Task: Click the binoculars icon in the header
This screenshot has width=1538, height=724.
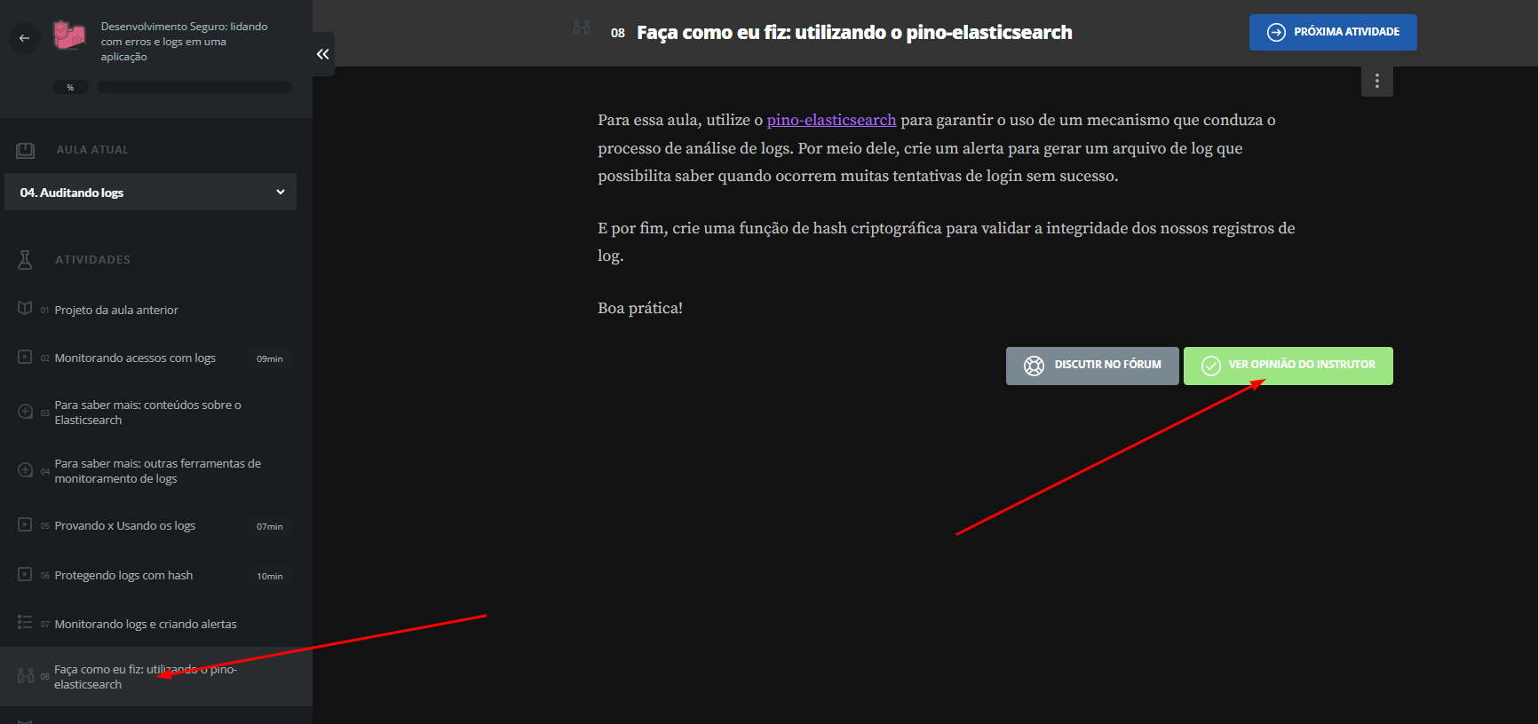Action: pyautogui.click(x=582, y=28)
